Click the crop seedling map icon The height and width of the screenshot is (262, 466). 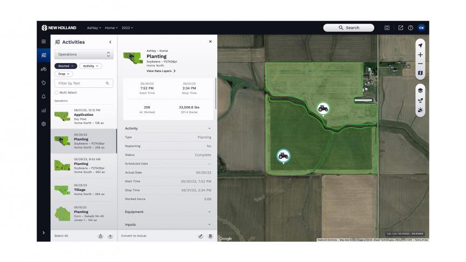(420, 100)
